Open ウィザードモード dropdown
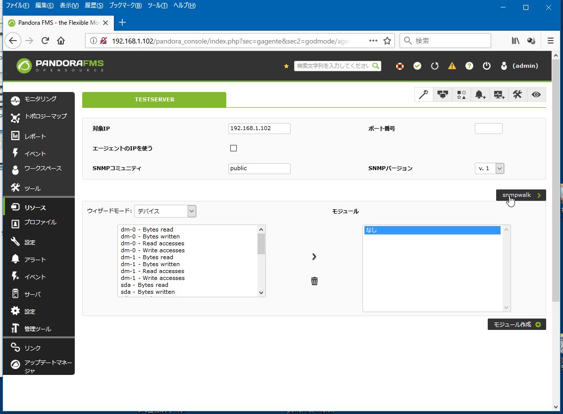The image size is (563, 414). point(165,211)
